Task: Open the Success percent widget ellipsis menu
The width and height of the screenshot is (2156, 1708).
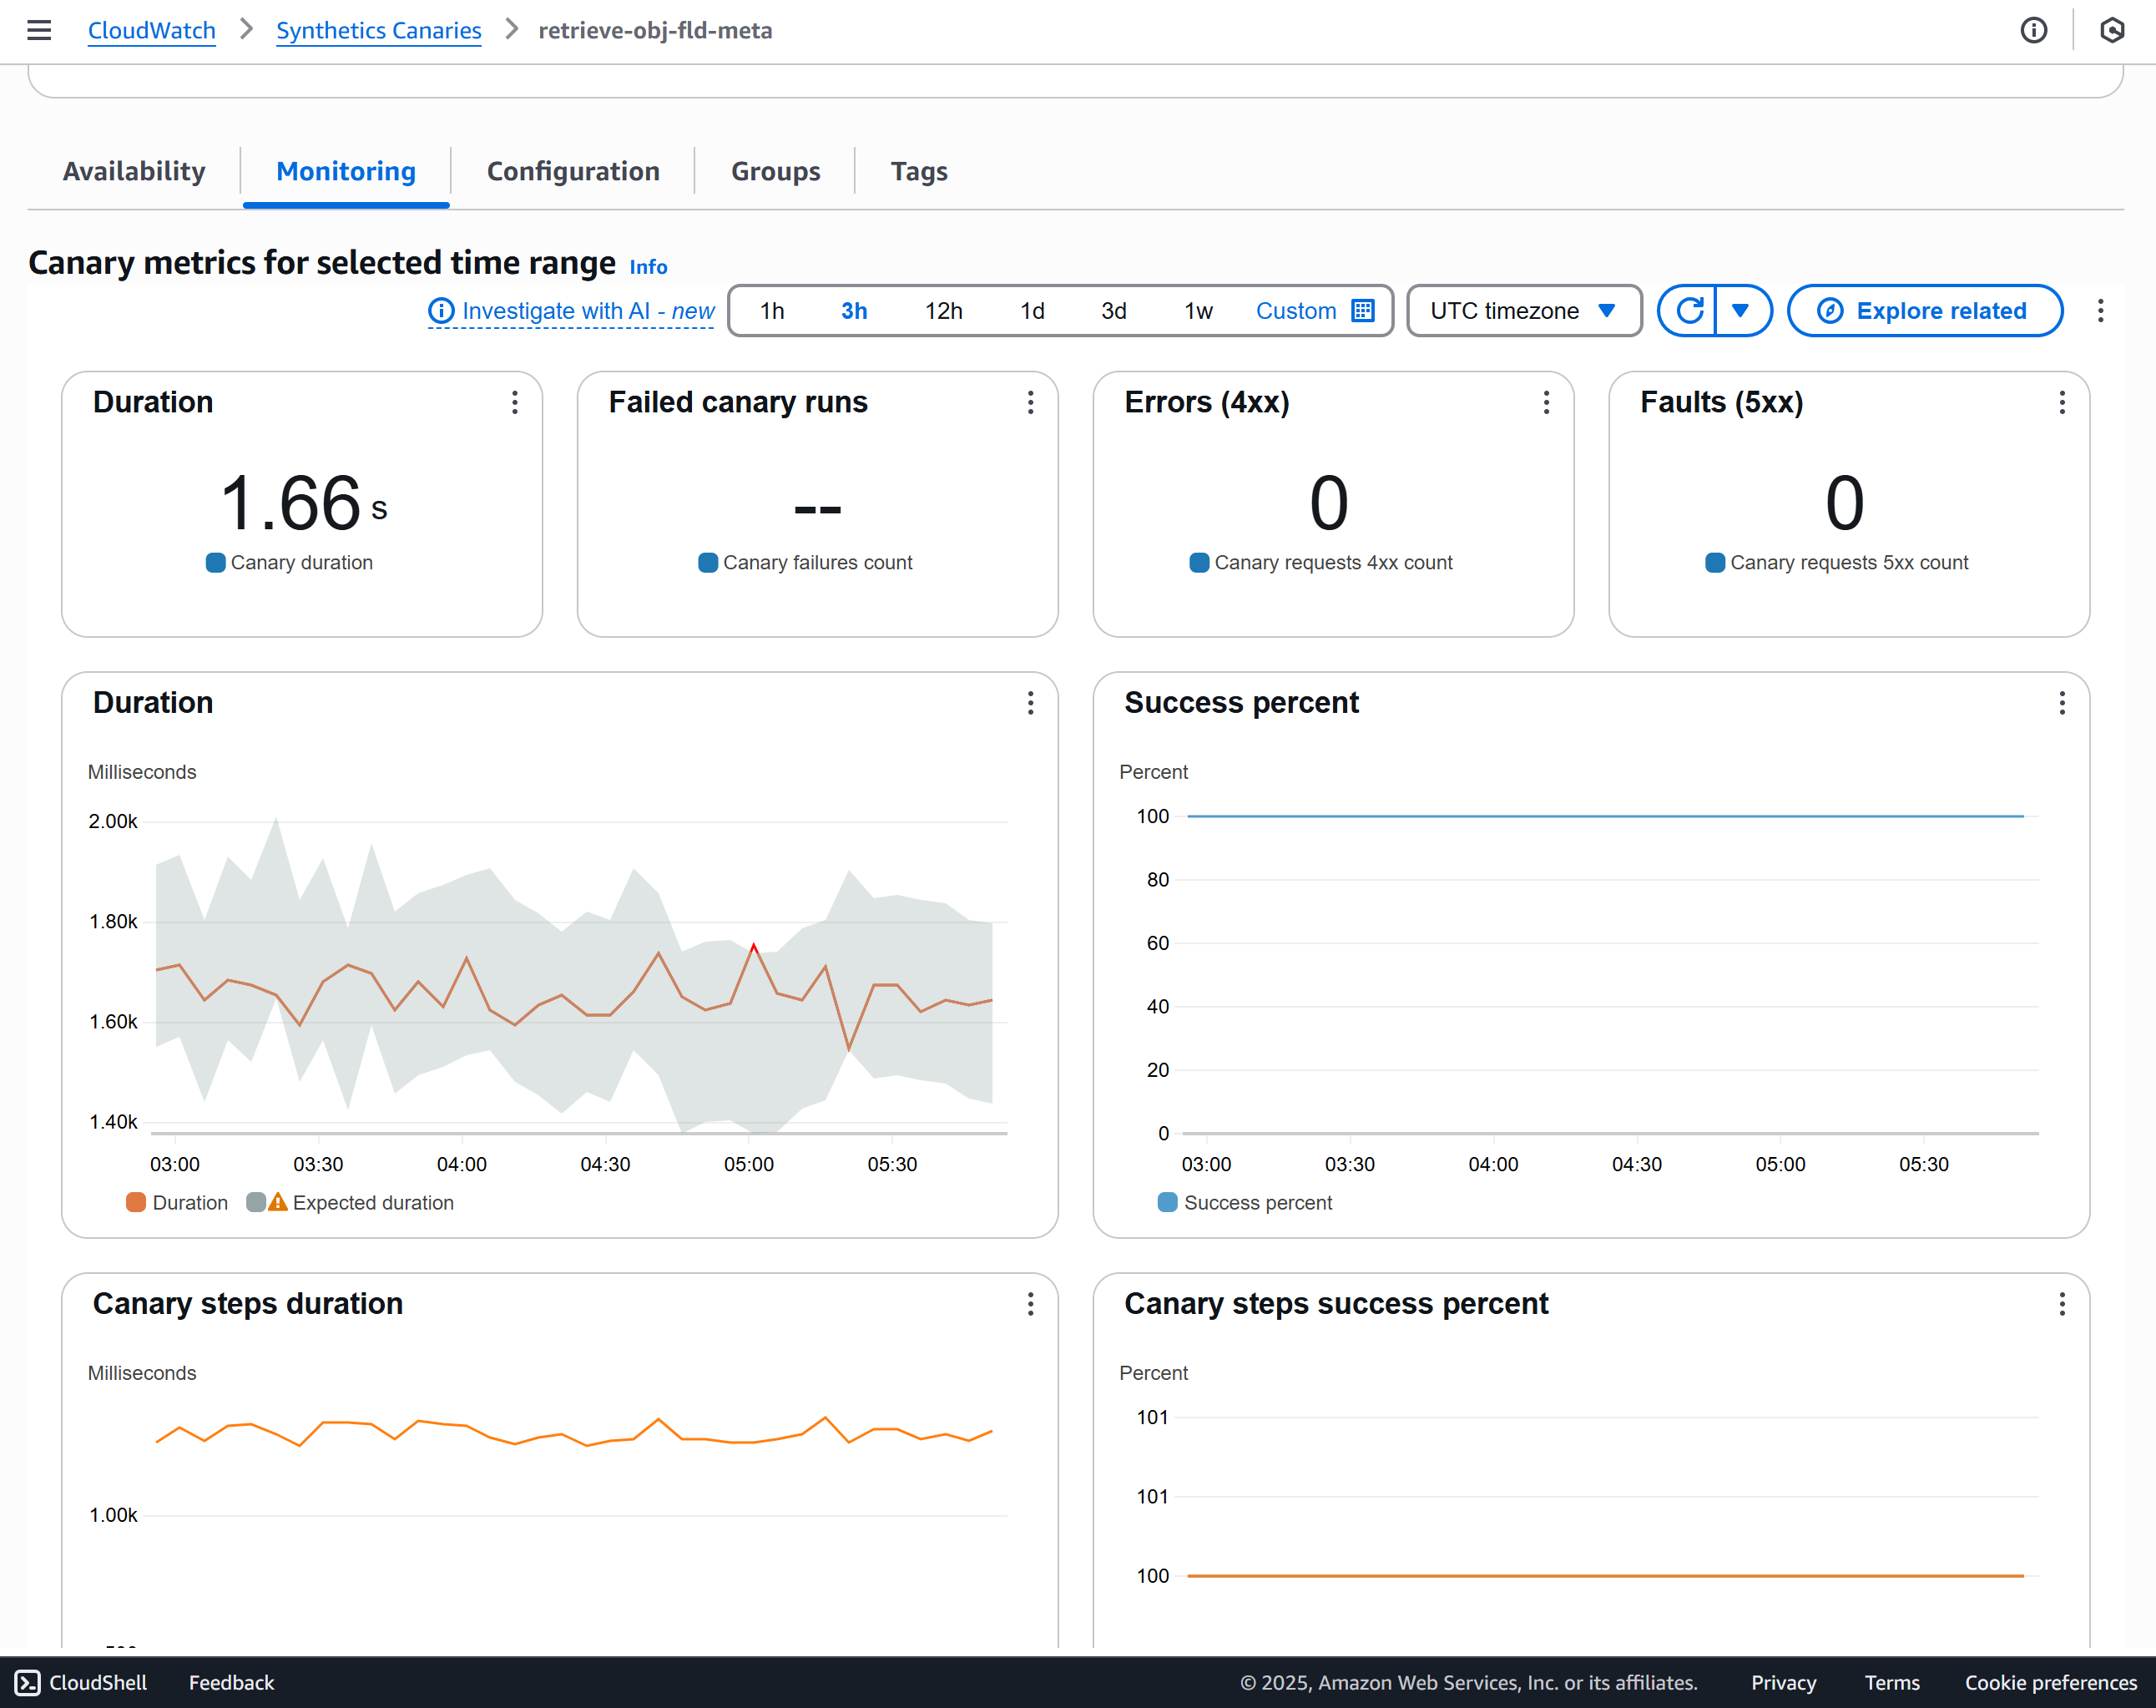Action: coord(2062,703)
